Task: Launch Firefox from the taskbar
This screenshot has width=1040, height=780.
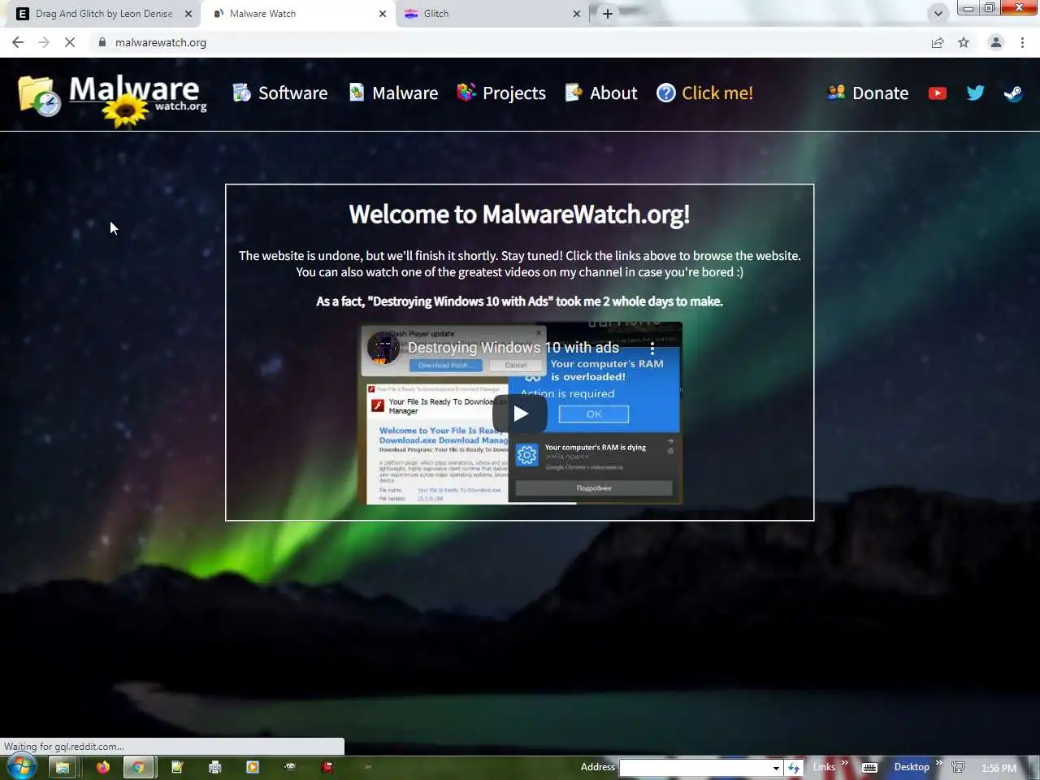Action: tap(102, 766)
